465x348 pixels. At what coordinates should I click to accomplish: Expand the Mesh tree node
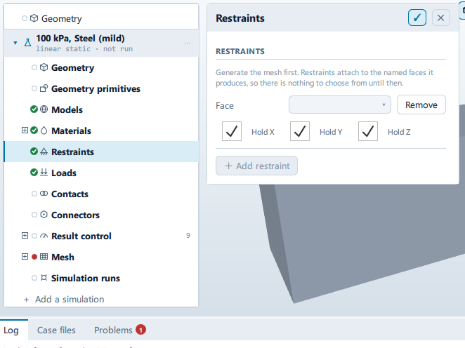point(25,257)
